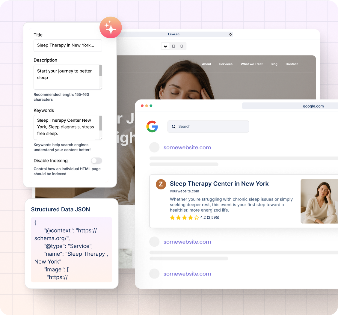338x315 pixels.
Task: Switch to mobile preview icon
Action: [x=182, y=46]
